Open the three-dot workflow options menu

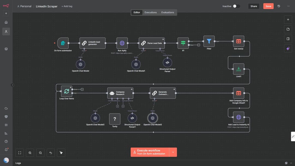288,6
